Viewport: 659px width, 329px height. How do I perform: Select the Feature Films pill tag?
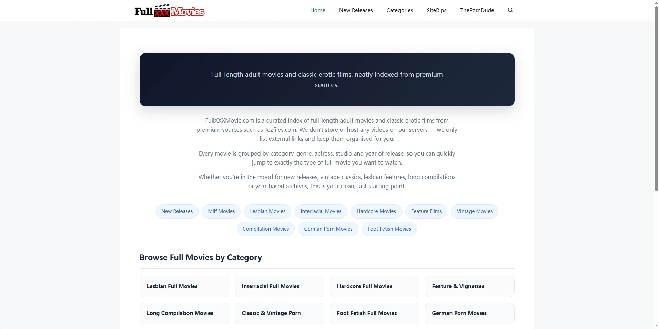coord(426,211)
